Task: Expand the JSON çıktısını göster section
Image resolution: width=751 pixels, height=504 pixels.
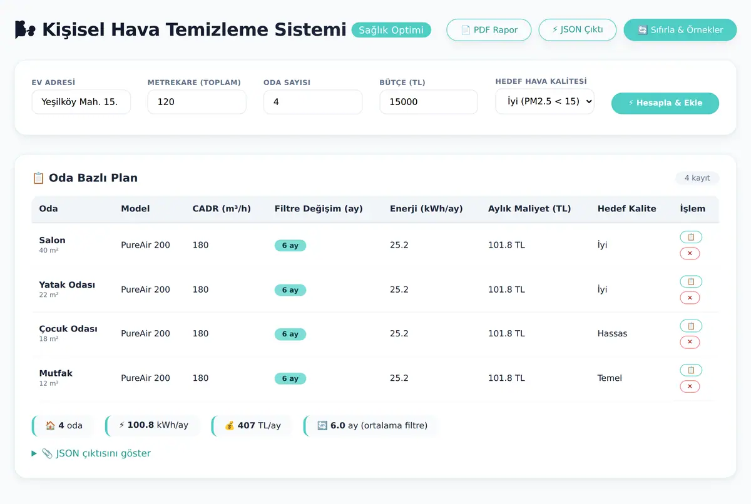Action: click(x=91, y=453)
